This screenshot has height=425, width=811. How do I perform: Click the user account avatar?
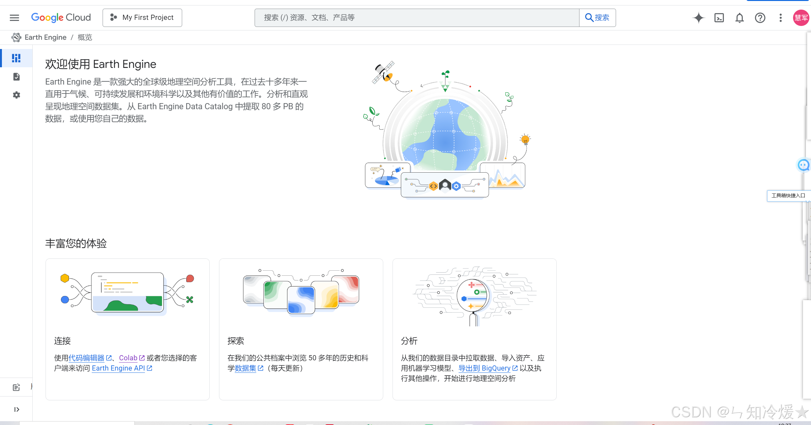click(801, 18)
